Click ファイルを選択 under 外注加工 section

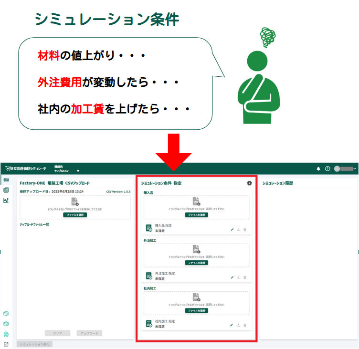click(x=196, y=263)
